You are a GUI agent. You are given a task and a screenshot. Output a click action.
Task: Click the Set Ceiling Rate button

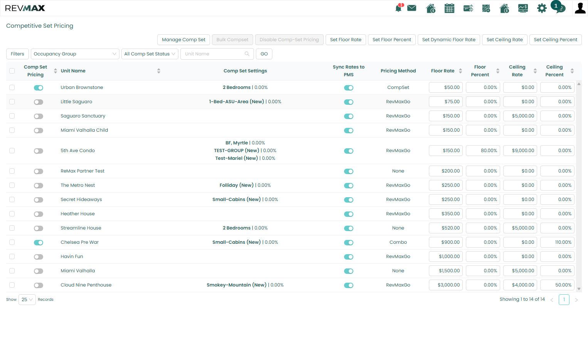pos(505,40)
